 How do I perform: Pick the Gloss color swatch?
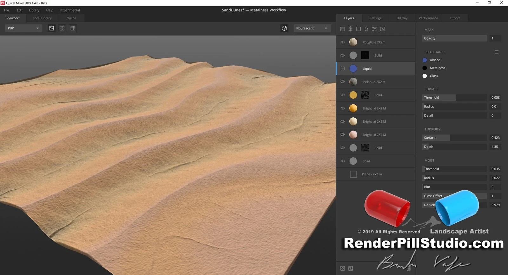[425, 76]
